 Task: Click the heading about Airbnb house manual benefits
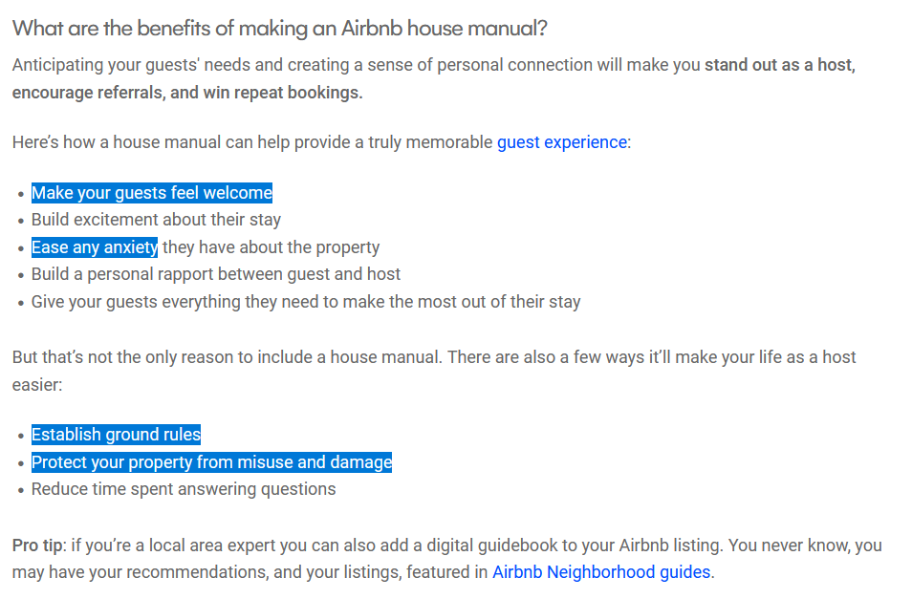click(x=279, y=28)
